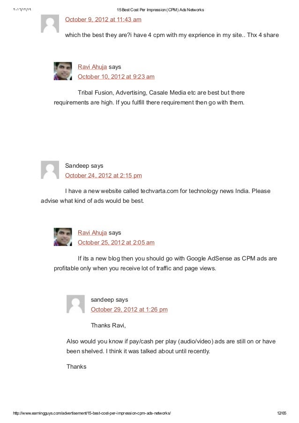Open the October 29, 2012 at 1:26 pm link
This screenshot has height=423, width=299.
129,310
